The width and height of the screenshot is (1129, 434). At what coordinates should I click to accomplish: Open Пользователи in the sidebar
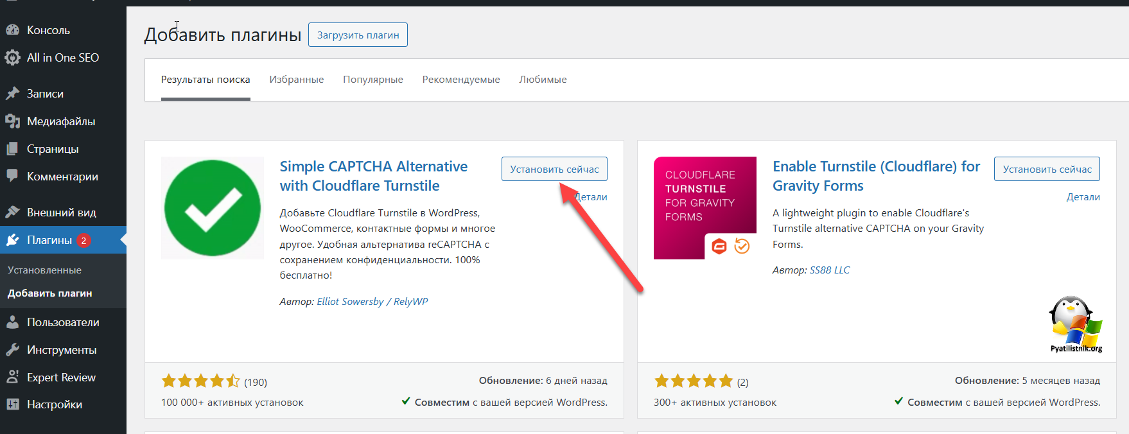63,322
